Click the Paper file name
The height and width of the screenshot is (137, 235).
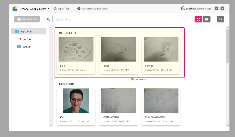[x=106, y=66]
